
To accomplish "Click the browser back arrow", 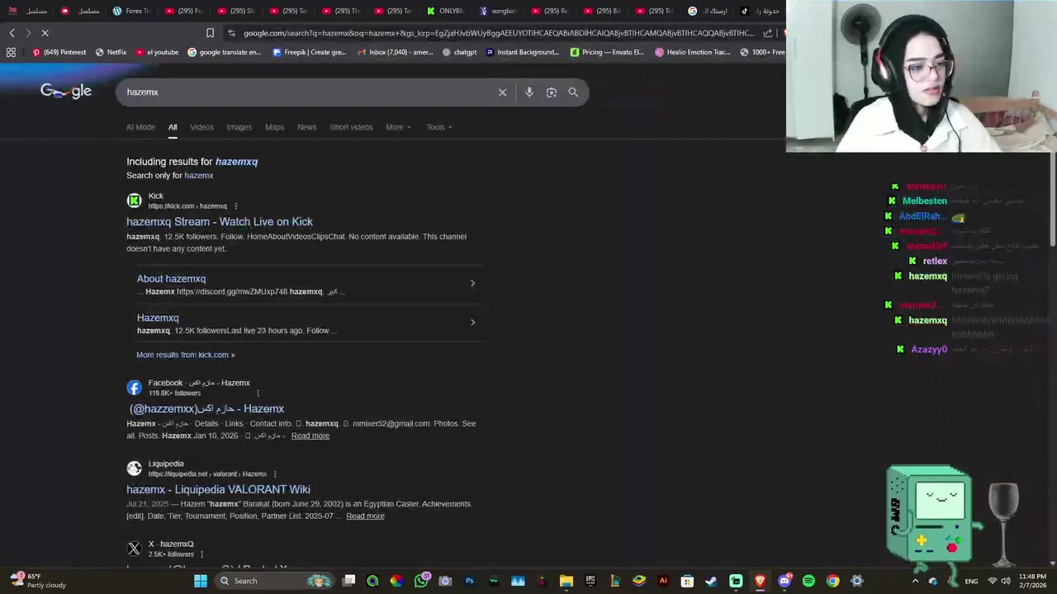I will coord(12,33).
